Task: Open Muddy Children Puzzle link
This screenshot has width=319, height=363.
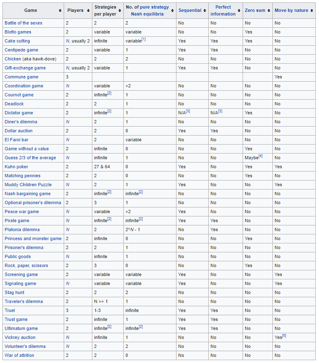Action: [x=28, y=185]
